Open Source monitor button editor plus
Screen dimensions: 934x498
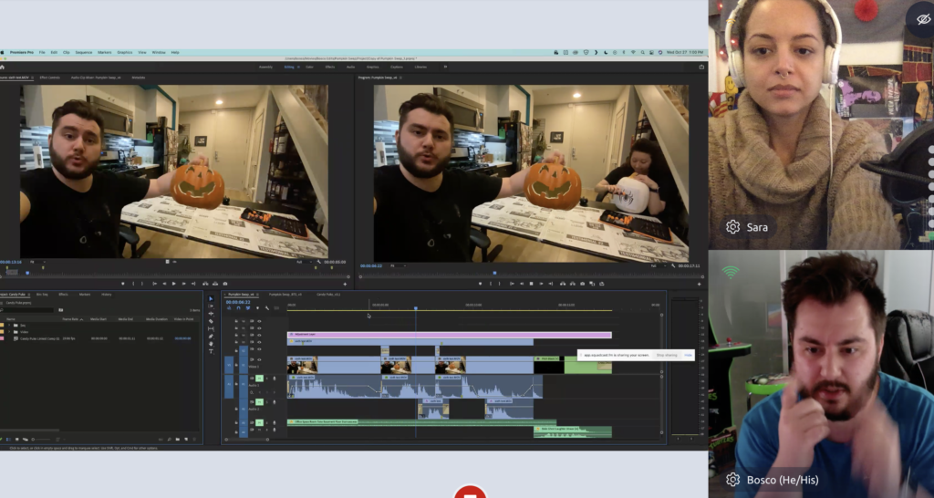[x=345, y=285]
